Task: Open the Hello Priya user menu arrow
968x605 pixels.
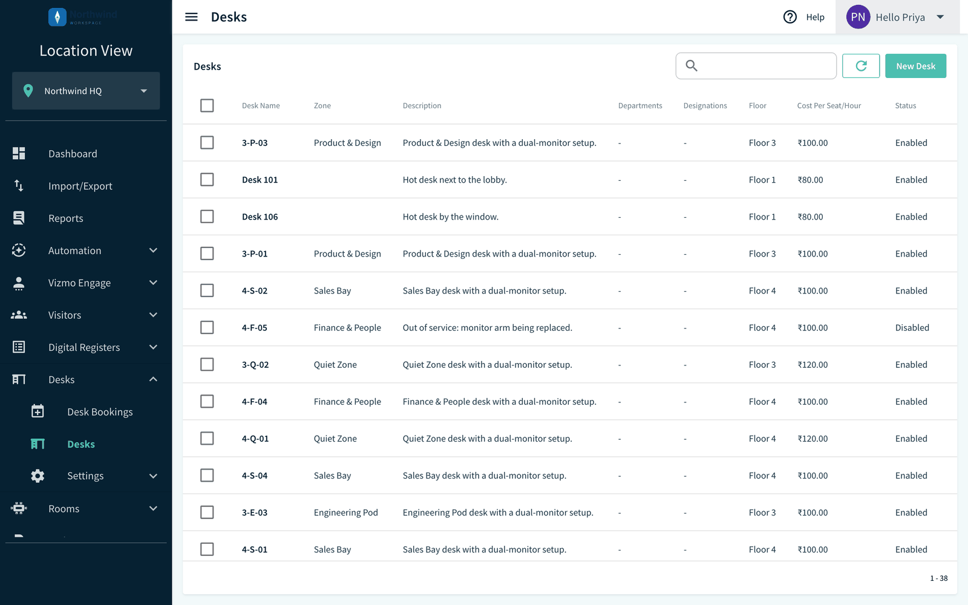Action: 940,17
